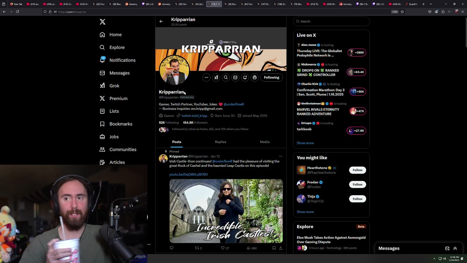
Task: Open the list all tabs dropdown
Action: tap(431, 4)
